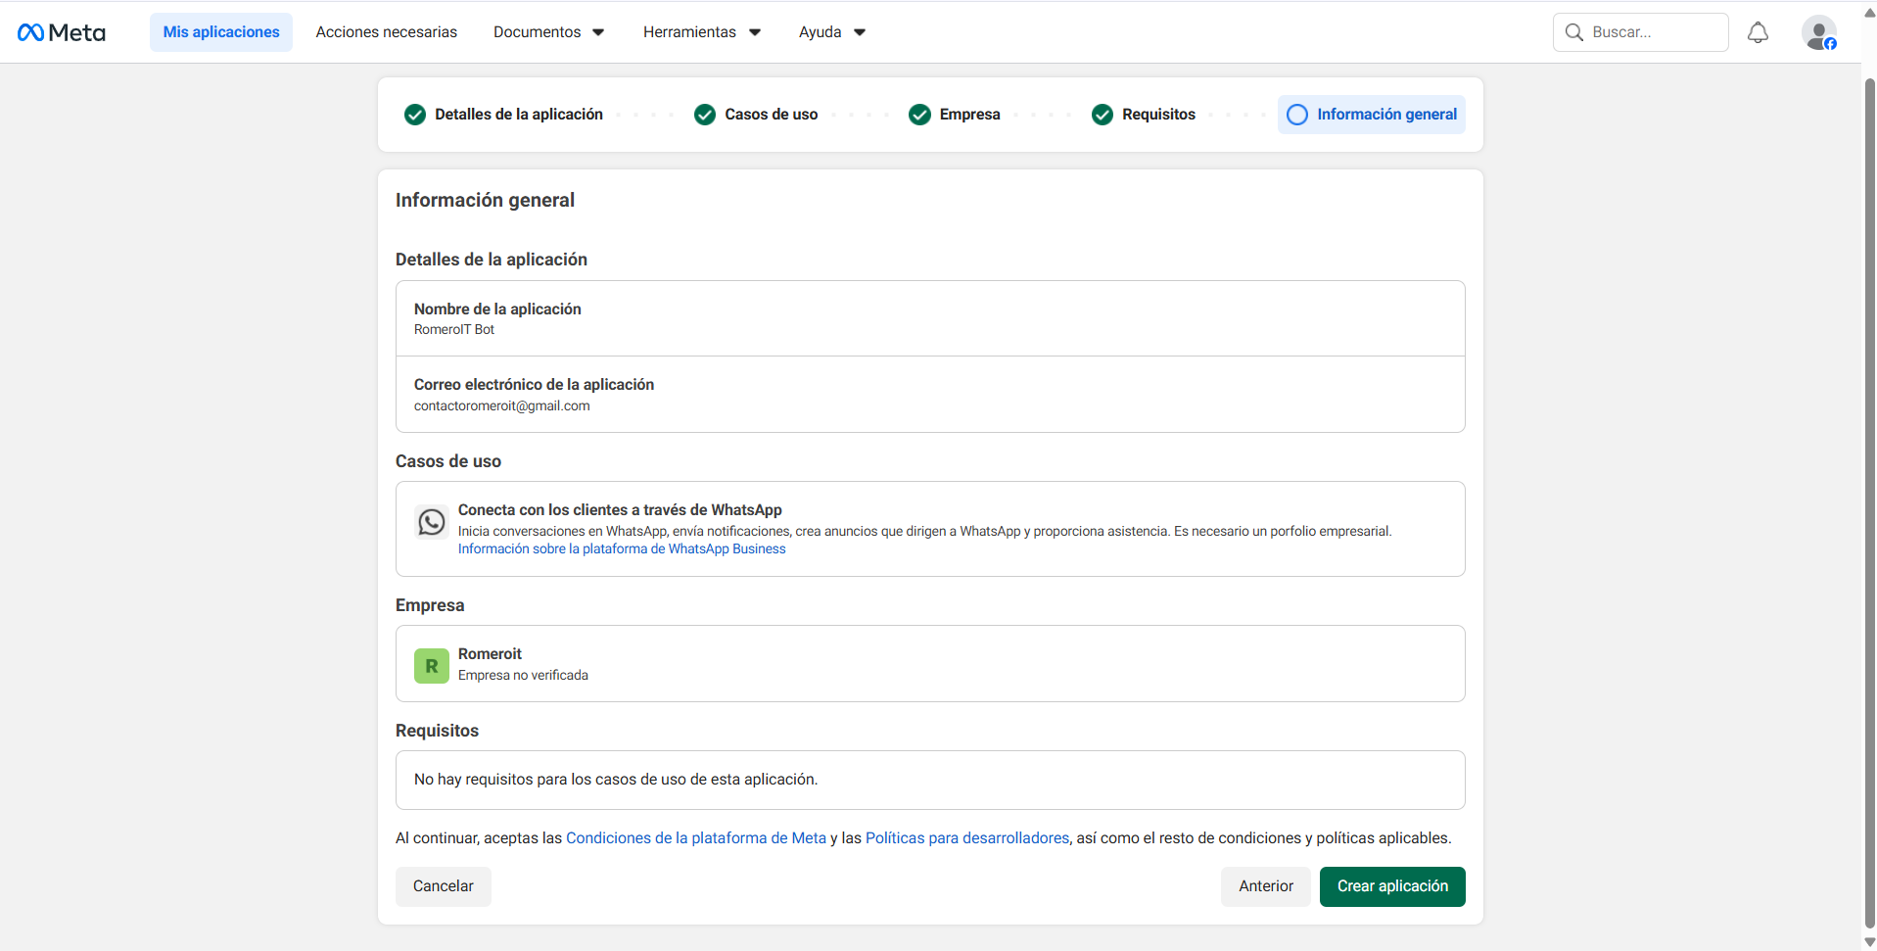Click the green R Romeroit company icon
This screenshot has height=951, width=1877.
tap(431, 666)
